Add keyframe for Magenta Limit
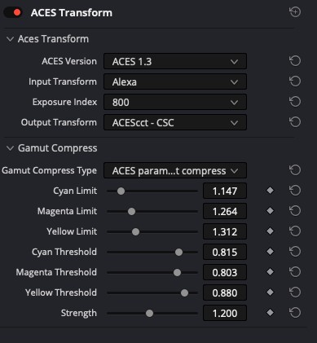 click(270, 211)
